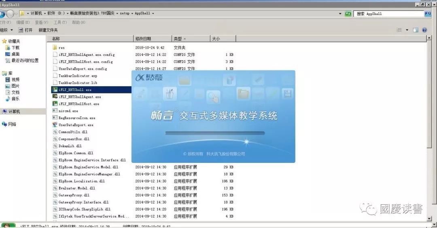Image resolution: width=437 pixels, height=228 pixels.
Task: Open the view options dropdown arrow
Action: 407,30
